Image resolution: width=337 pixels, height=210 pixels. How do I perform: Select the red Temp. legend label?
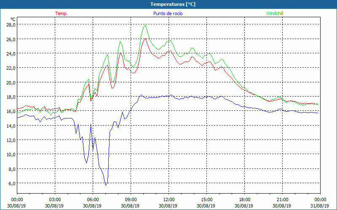62,13
